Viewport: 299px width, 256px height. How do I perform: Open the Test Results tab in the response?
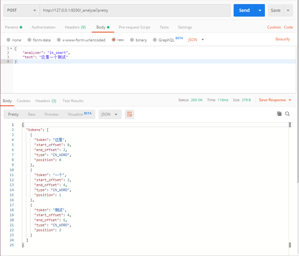tap(73, 101)
